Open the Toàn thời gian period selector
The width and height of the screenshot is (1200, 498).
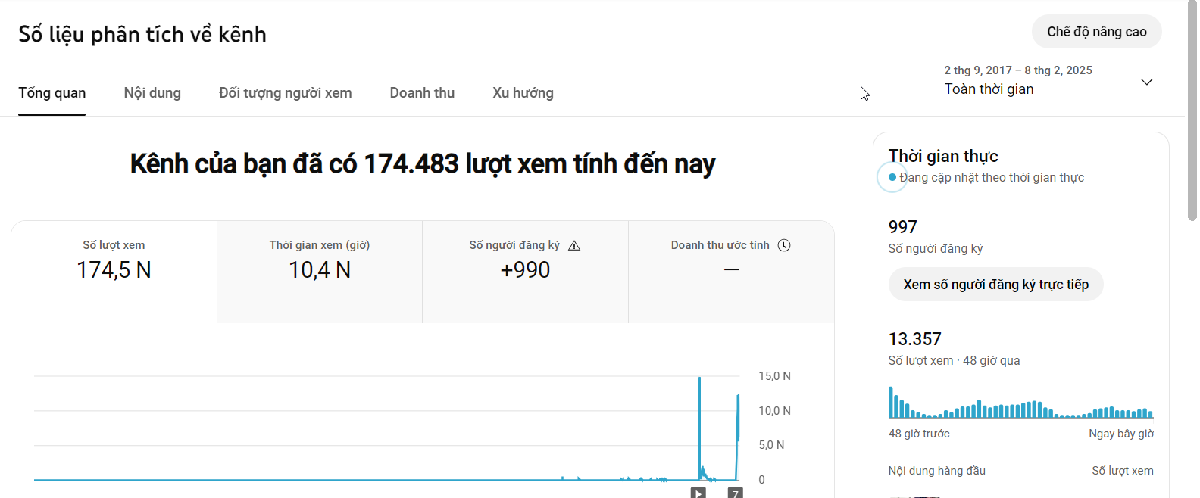[988, 89]
